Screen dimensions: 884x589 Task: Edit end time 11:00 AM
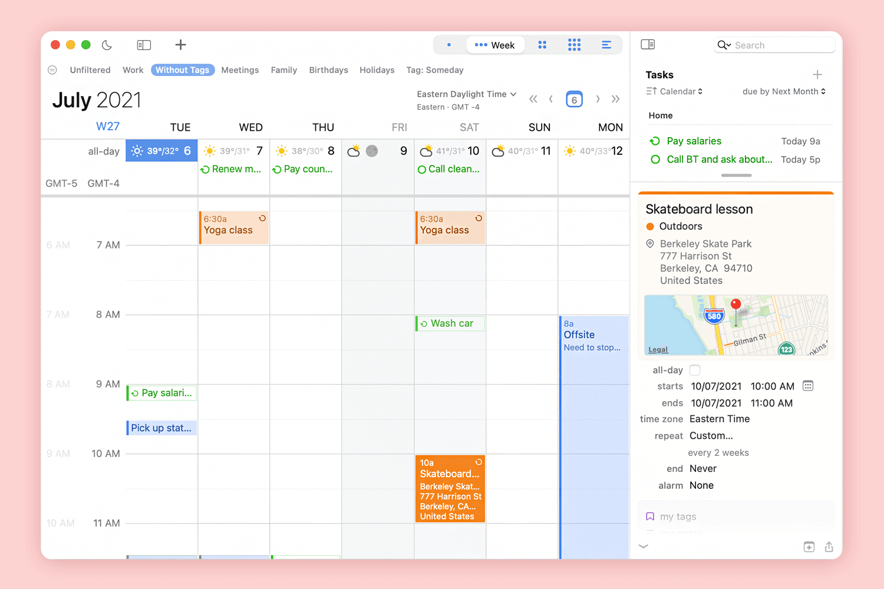771,403
